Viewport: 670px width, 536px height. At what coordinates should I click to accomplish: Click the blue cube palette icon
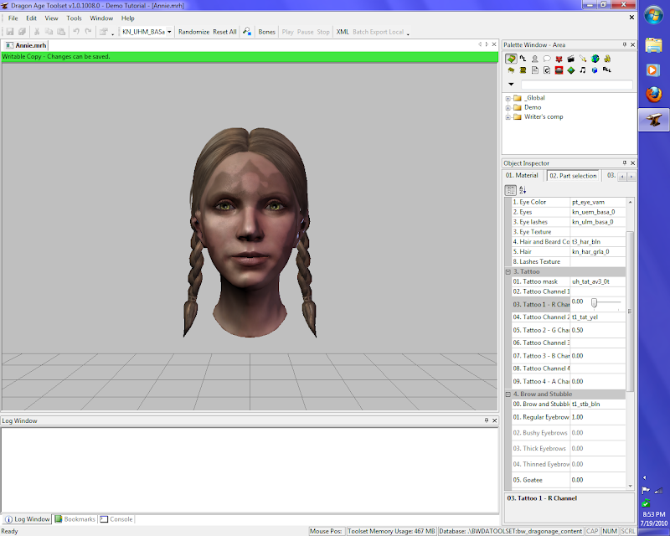click(595, 70)
